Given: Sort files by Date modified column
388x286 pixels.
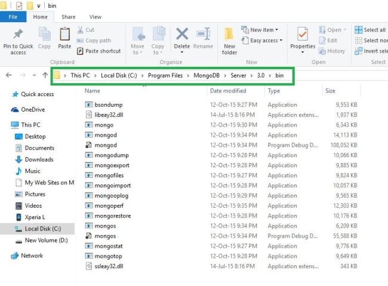Looking at the screenshot, I should click(228, 91).
